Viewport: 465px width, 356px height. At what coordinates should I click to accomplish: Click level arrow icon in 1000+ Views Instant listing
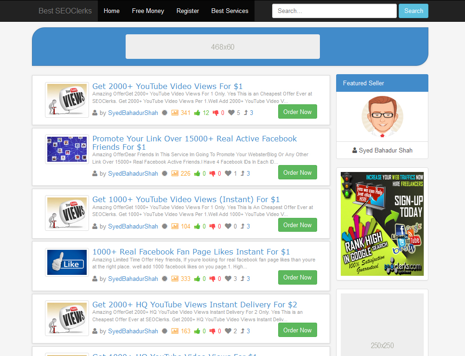pyautogui.click(x=242, y=226)
